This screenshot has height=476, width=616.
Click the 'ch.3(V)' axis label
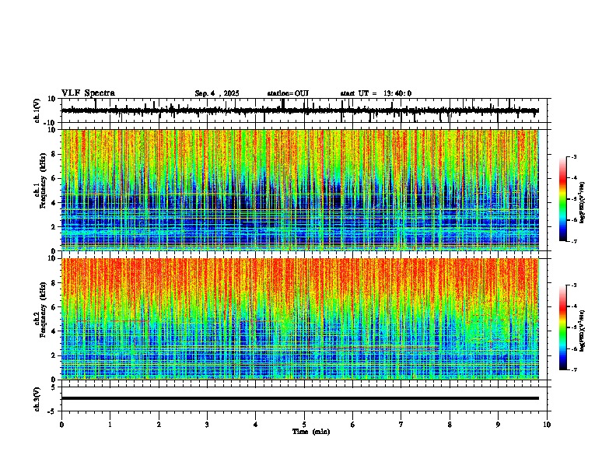coord(37,400)
